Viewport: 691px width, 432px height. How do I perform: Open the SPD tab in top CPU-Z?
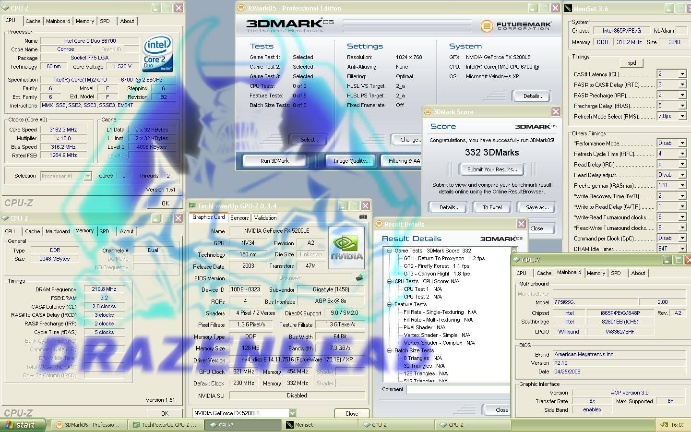[x=105, y=21]
